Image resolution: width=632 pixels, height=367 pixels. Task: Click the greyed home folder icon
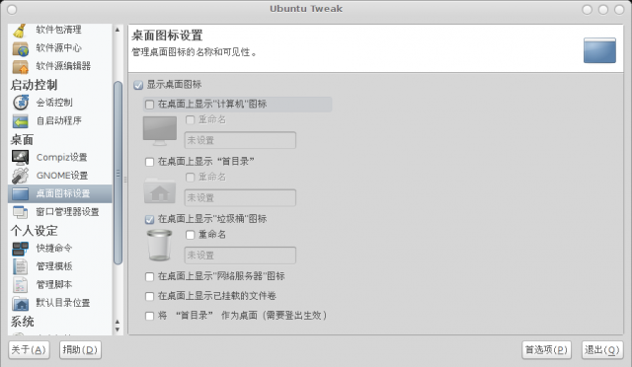click(160, 191)
